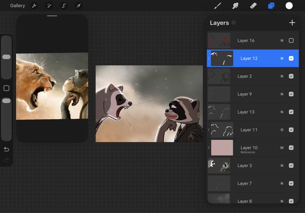
Task: Open blend mode N of Layer 8
Action: click(282, 201)
